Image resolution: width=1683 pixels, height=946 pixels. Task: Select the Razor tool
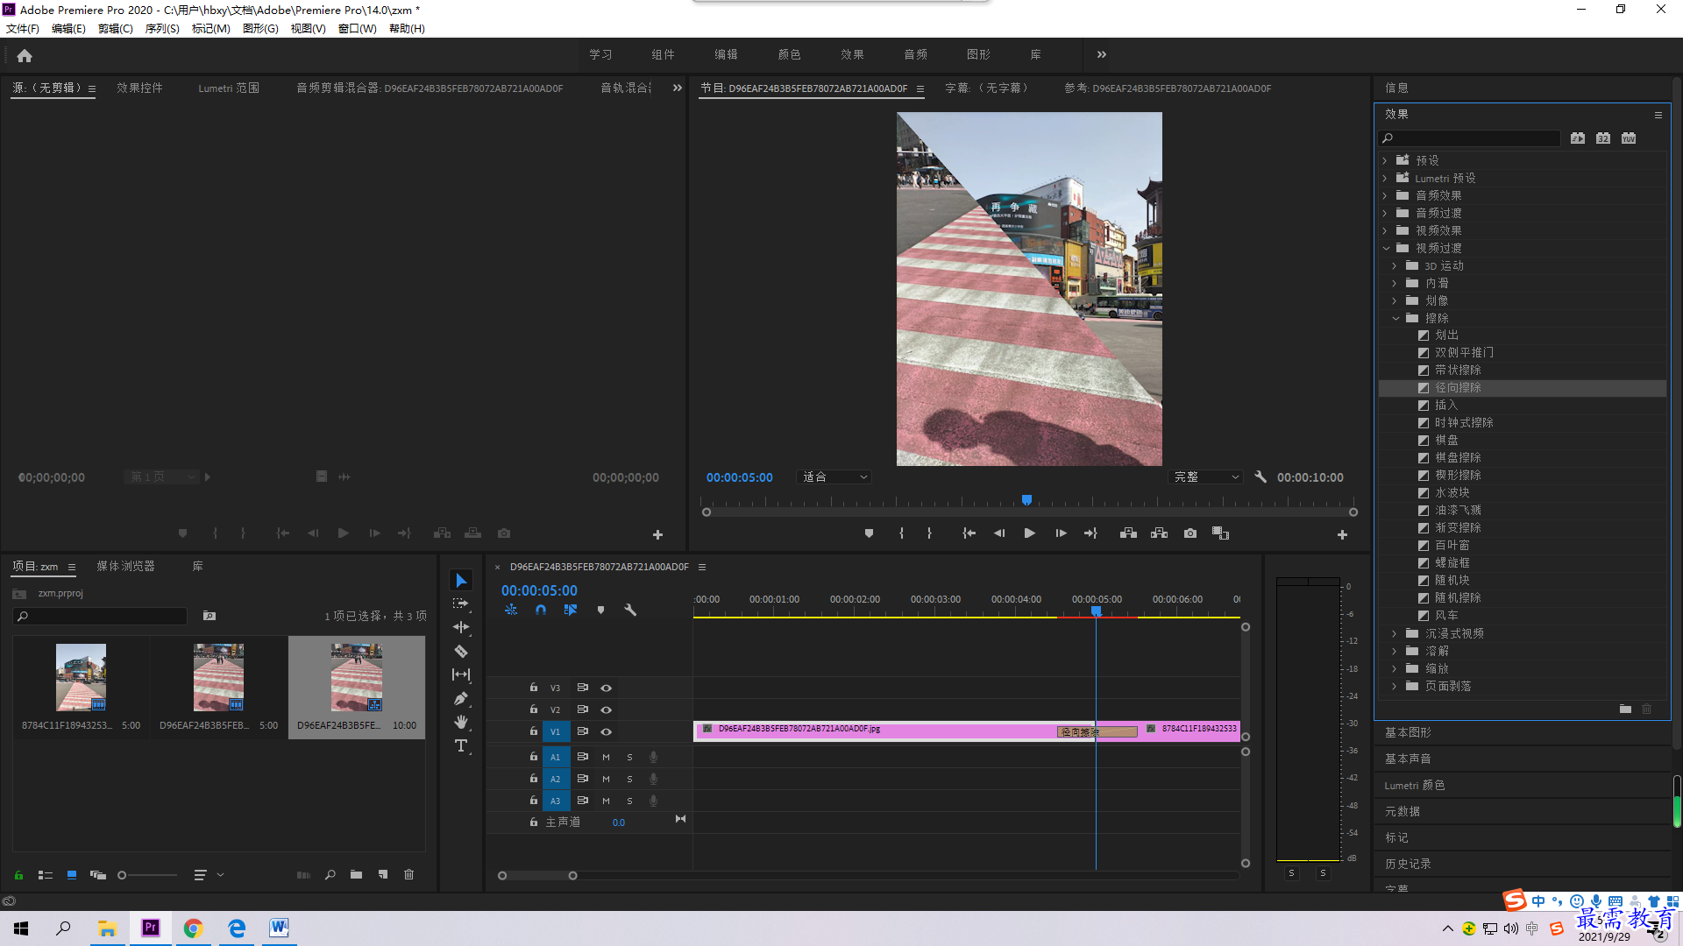tap(461, 651)
